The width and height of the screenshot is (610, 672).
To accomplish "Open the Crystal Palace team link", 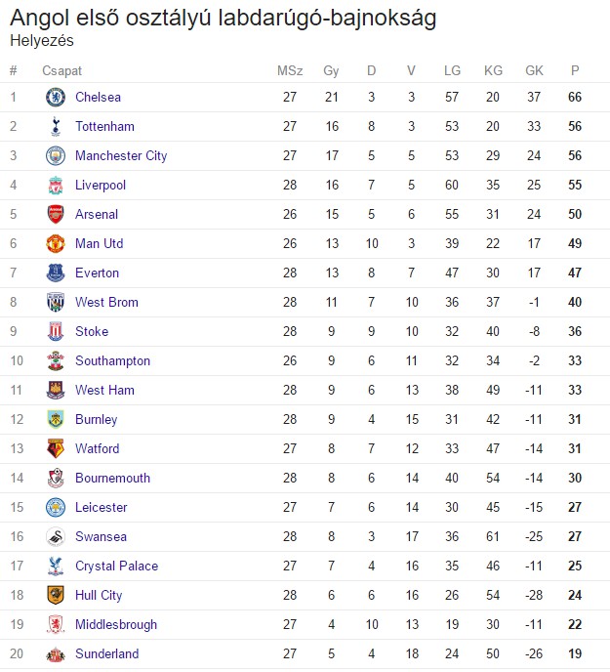I will click(x=116, y=566).
